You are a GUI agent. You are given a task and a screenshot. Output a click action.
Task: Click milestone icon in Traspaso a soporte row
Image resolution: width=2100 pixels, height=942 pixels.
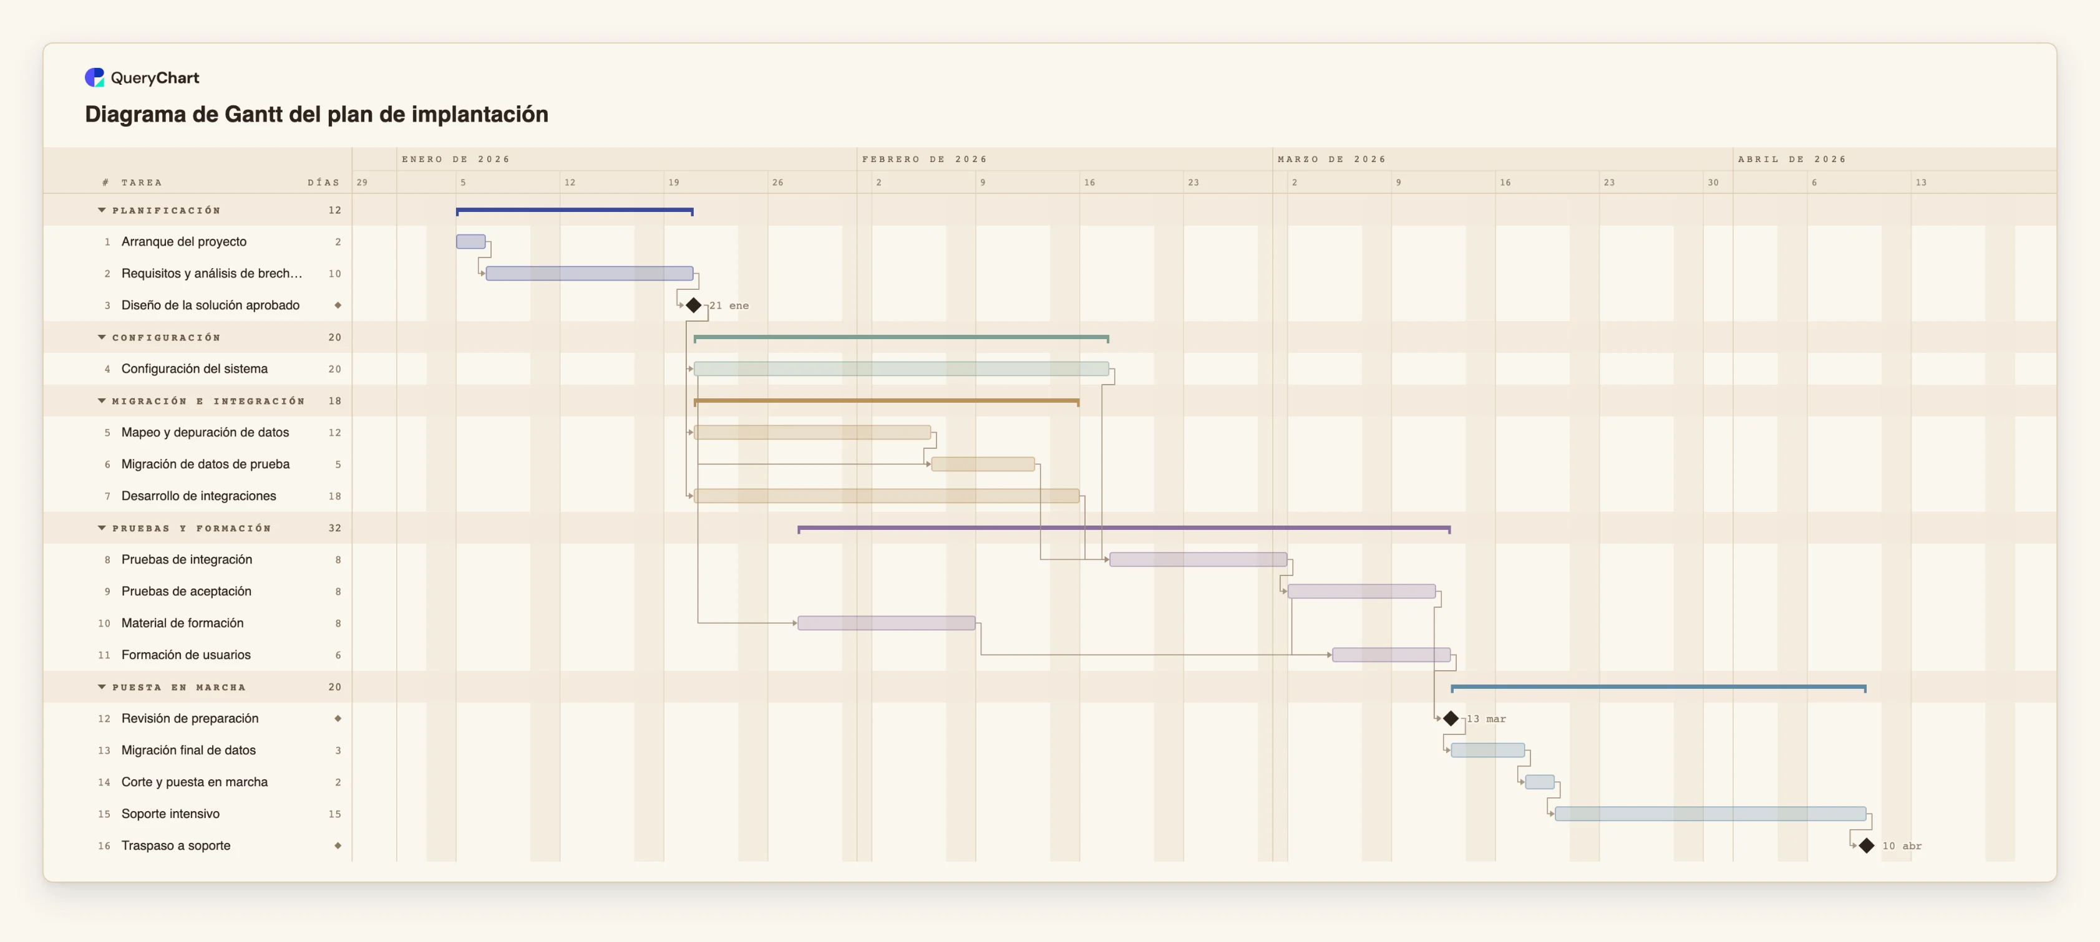[338, 846]
